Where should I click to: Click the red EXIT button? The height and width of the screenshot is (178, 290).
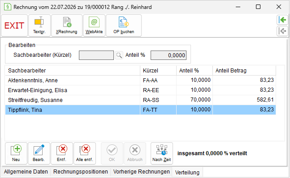coord(14,25)
